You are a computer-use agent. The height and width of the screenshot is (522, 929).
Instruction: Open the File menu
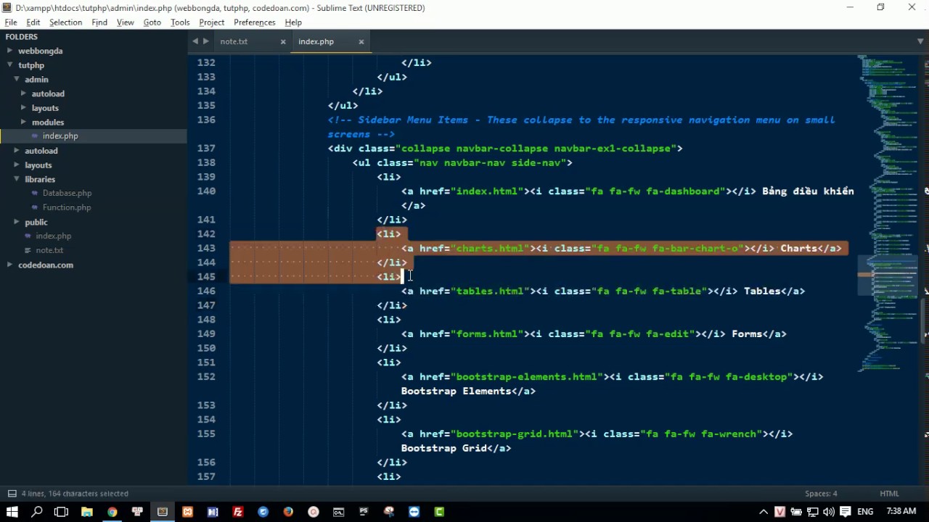pyautogui.click(x=11, y=22)
